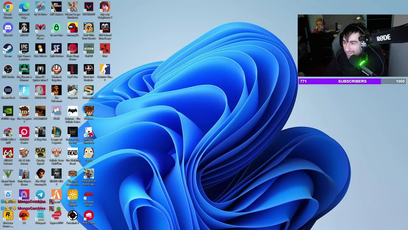Click the purple subscribers goal progress bar
Viewport: 408px width, 230px height.
point(352,81)
